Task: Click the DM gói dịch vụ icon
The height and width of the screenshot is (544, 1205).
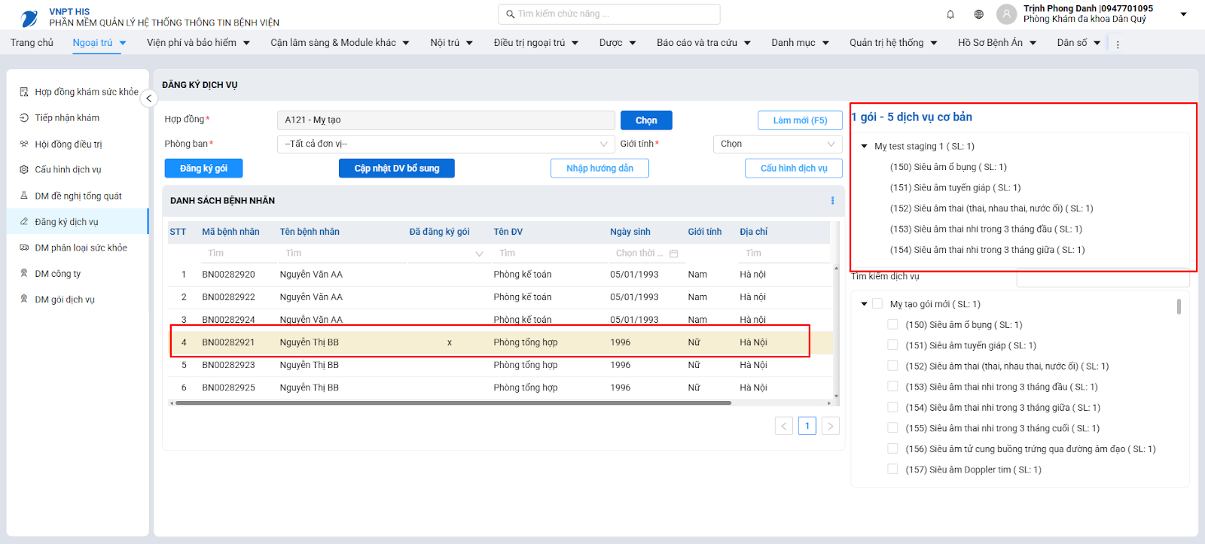Action: (24, 299)
